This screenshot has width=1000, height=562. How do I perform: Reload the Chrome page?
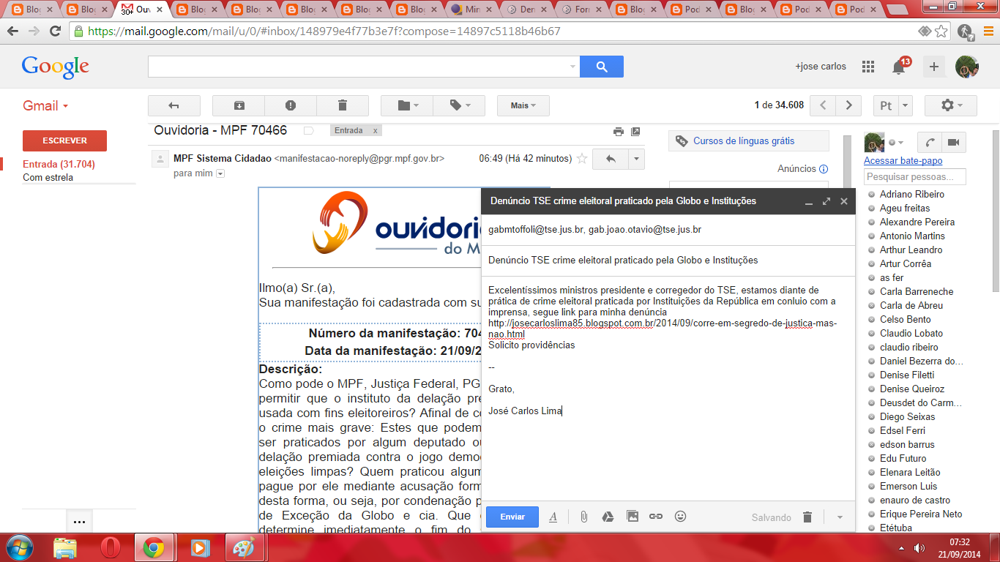tap(55, 31)
